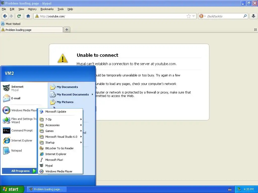This screenshot has height=193, width=258.
Task: Open Notepad
Action: [x=19, y=151]
